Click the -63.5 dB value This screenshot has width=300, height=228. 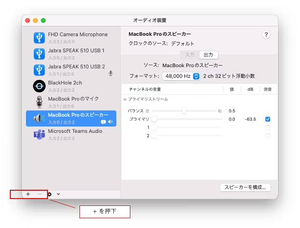[x=250, y=119]
